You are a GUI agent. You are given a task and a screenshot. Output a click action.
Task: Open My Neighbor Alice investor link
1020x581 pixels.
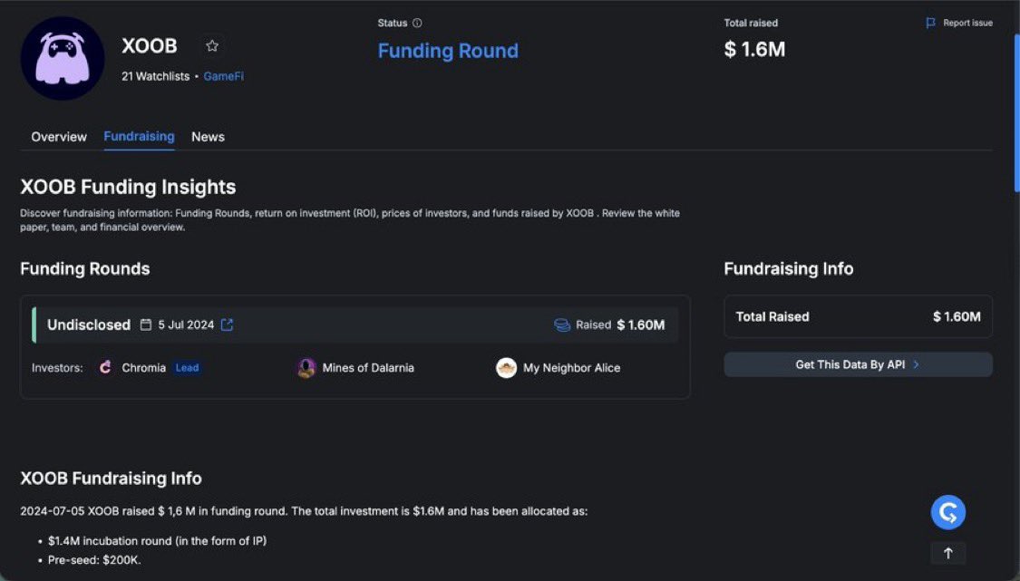(x=572, y=368)
